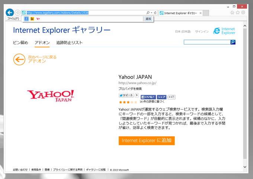
Task: Click the ツイート button
Action: (126, 95)
